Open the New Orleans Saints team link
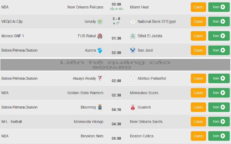The height and width of the screenshot is (144, 231). (146, 122)
